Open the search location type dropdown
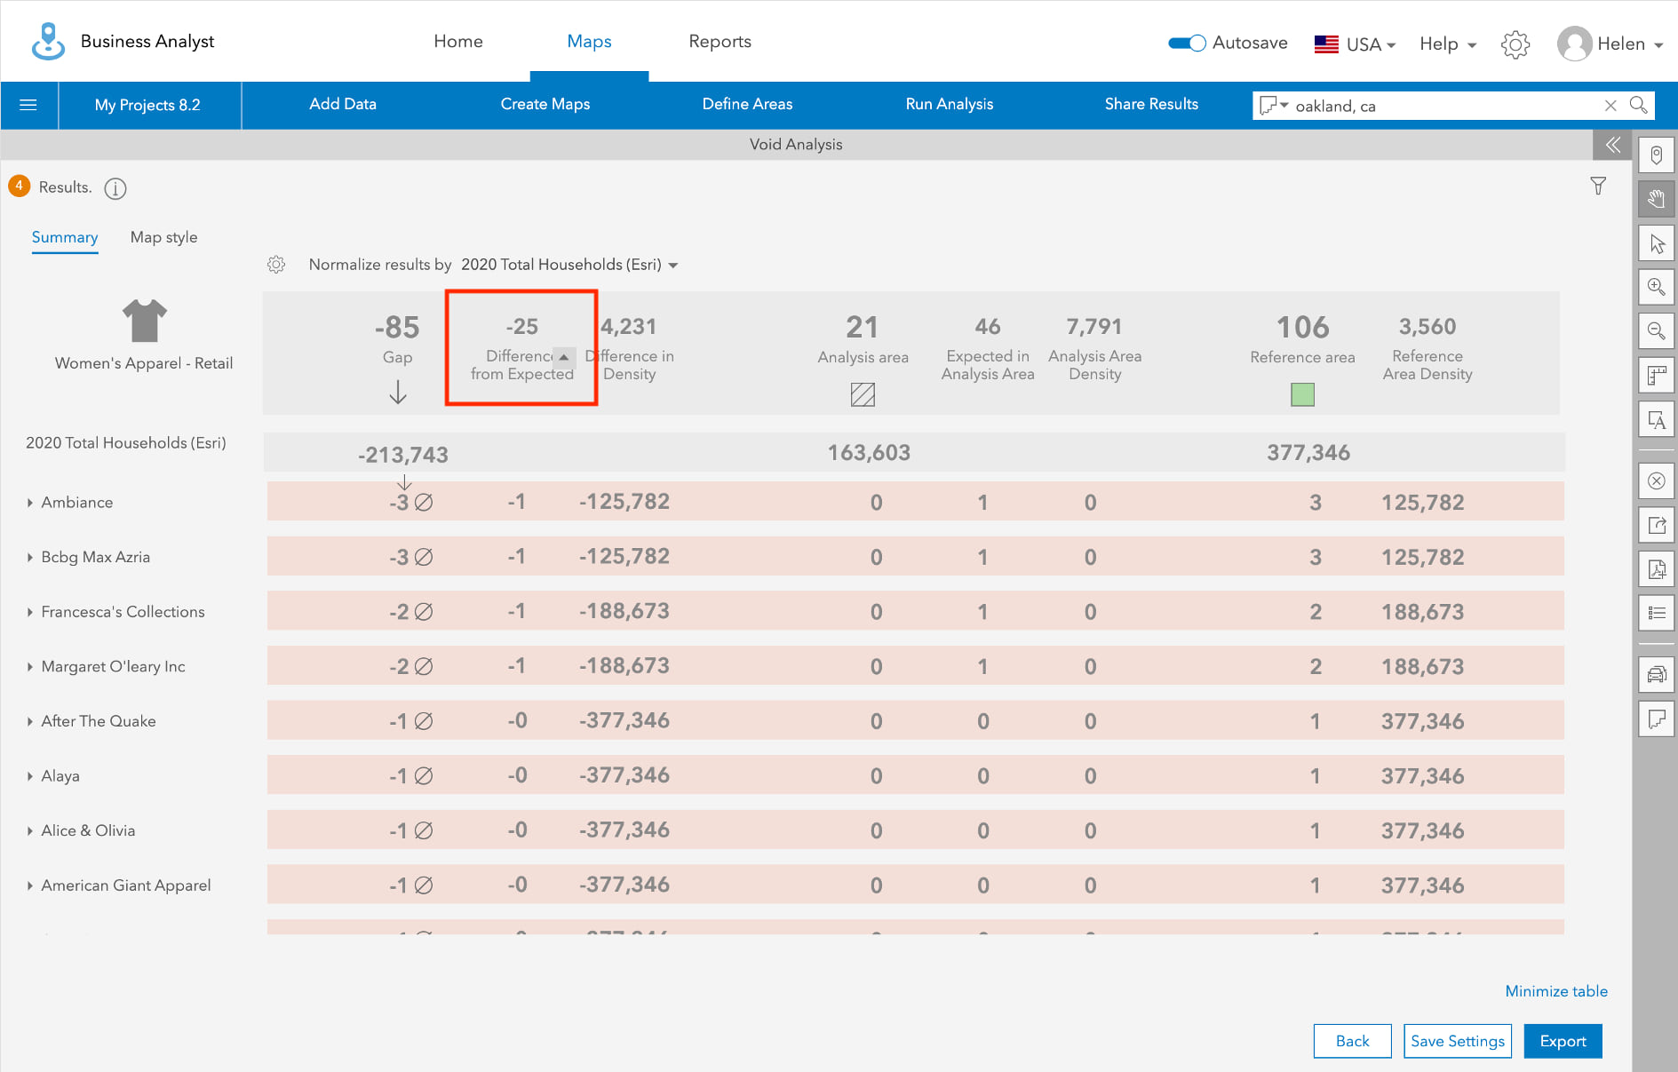The height and width of the screenshot is (1072, 1678). tap(1274, 106)
